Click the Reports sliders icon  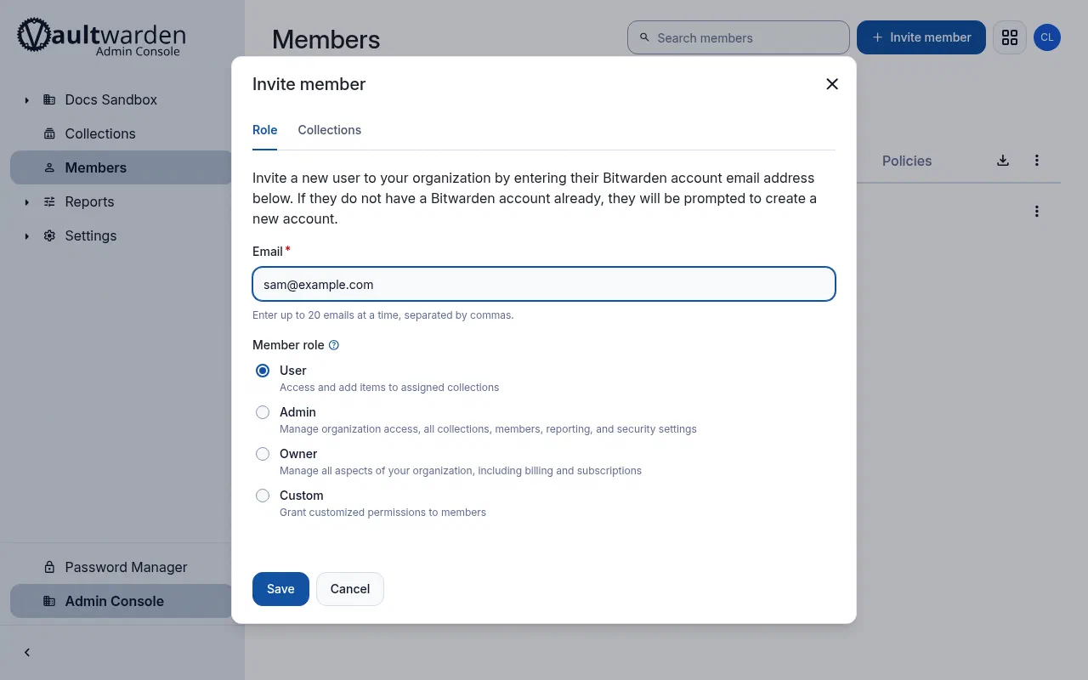pos(49,201)
